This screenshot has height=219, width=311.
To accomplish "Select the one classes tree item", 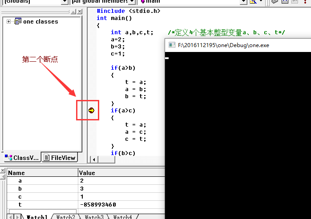I will click(40, 21).
